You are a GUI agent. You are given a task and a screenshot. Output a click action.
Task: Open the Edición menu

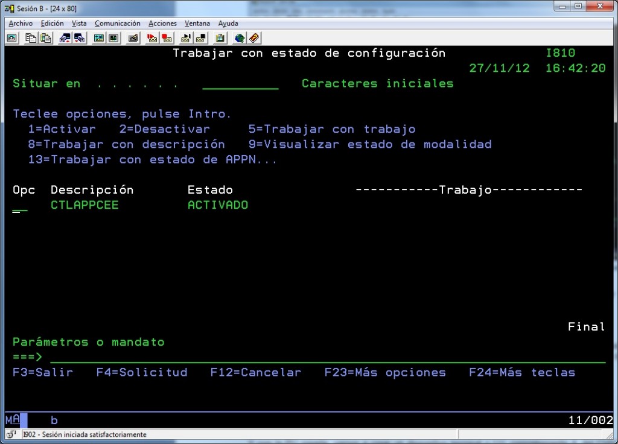click(x=52, y=24)
